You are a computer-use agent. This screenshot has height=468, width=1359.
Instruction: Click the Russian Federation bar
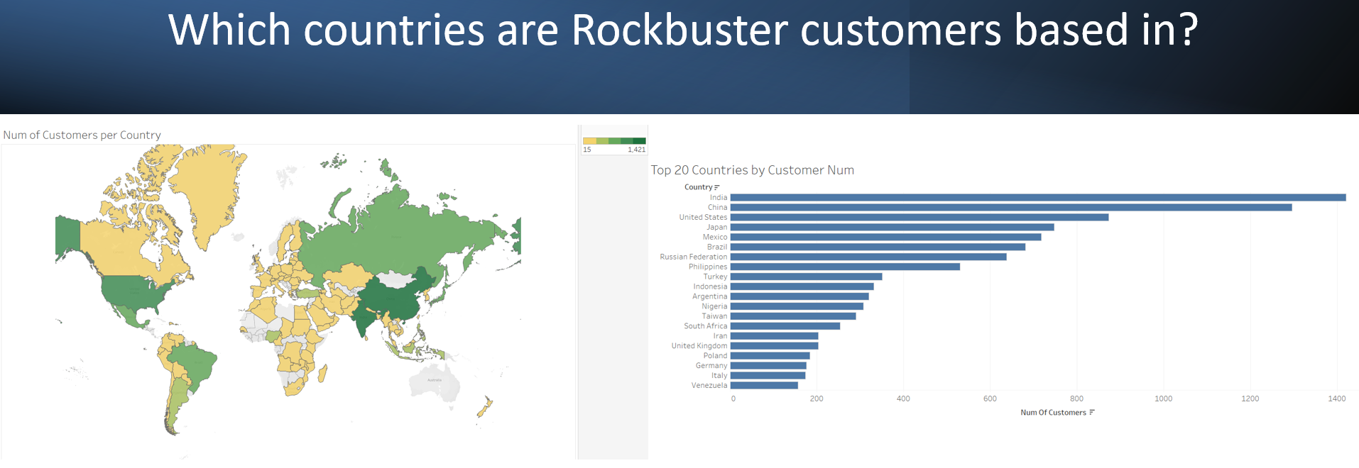point(868,257)
